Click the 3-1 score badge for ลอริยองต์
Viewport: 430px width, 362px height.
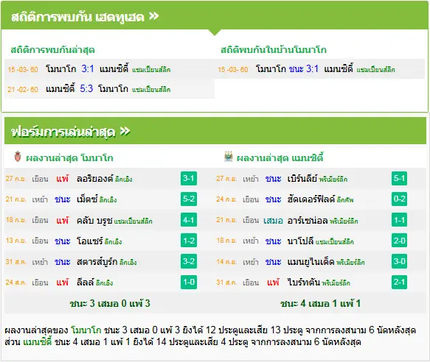(189, 178)
